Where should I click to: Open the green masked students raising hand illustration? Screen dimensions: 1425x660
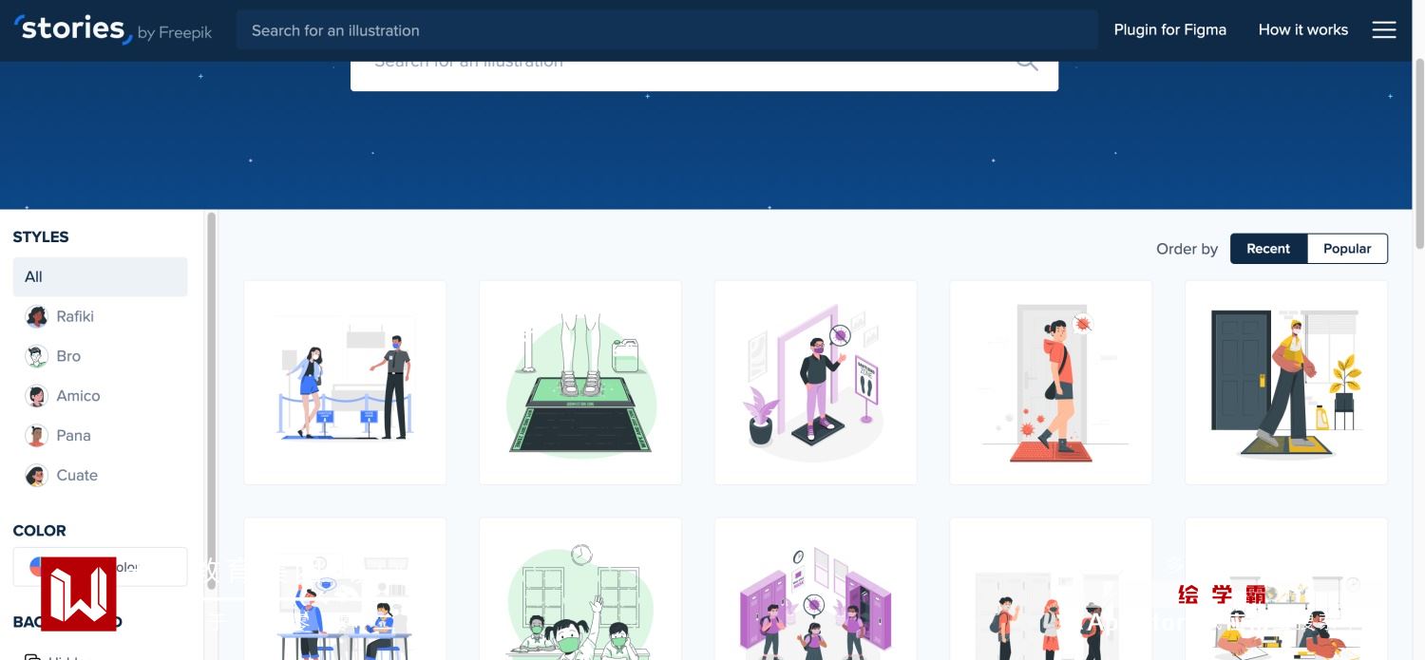click(x=580, y=589)
